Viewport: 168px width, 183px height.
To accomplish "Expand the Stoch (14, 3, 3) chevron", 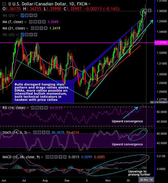I will pos(30,133).
